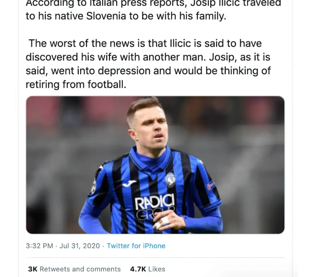Open the 3:32 PM tweet timestamp
Viewport: 312px width, 277px height.
tap(39, 245)
